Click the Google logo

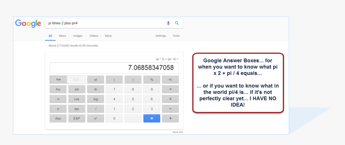28,24
